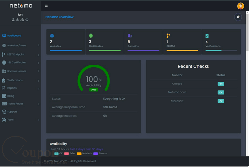Click the Verifications clipboard icon in sidebar
249x167 pixels.
coord(4,80)
